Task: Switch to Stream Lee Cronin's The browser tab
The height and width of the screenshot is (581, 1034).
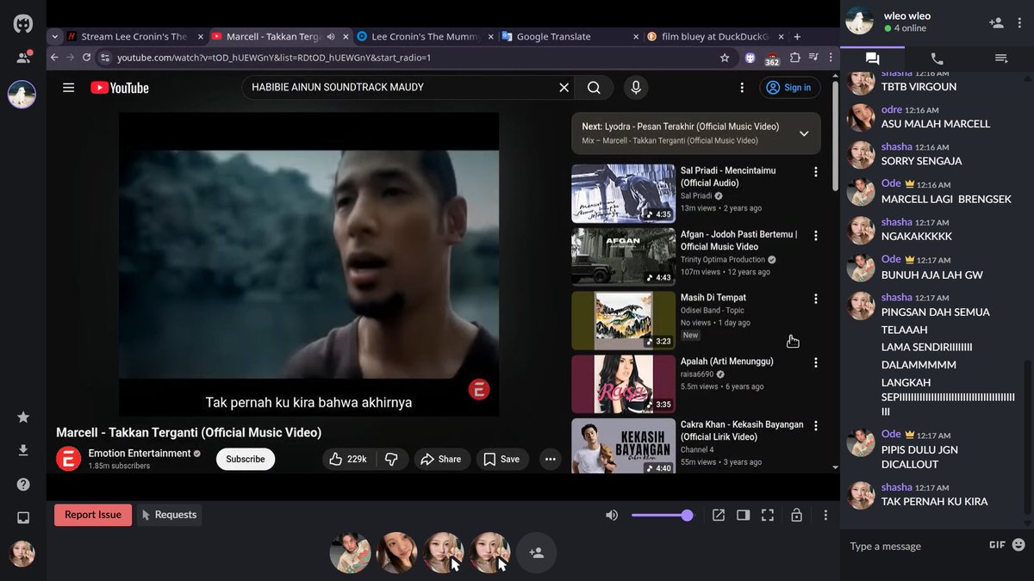Action: [x=134, y=37]
